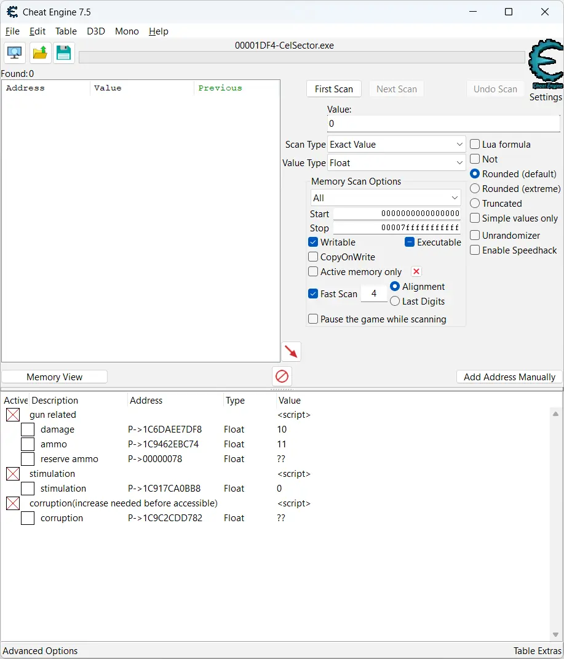Image resolution: width=564 pixels, height=659 pixels.
Task: Select Truncated radio option
Action: [x=475, y=203]
